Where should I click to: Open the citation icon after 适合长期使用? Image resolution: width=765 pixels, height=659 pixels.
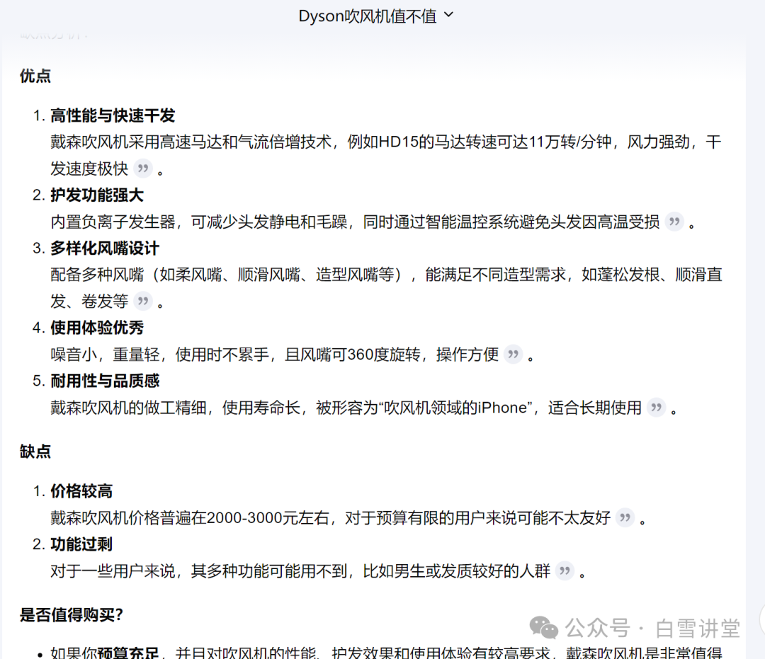(656, 408)
